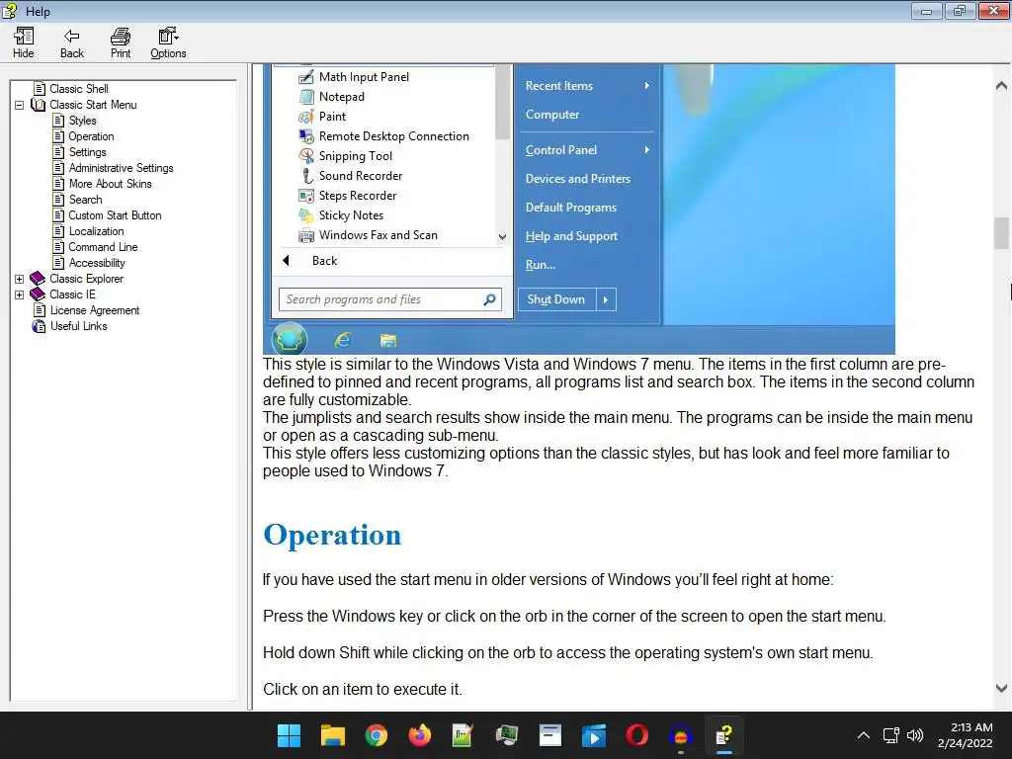The height and width of the screenshot is (759, 1012).
Task: Click the volume tray icon
Action: (x=915, y=735)
